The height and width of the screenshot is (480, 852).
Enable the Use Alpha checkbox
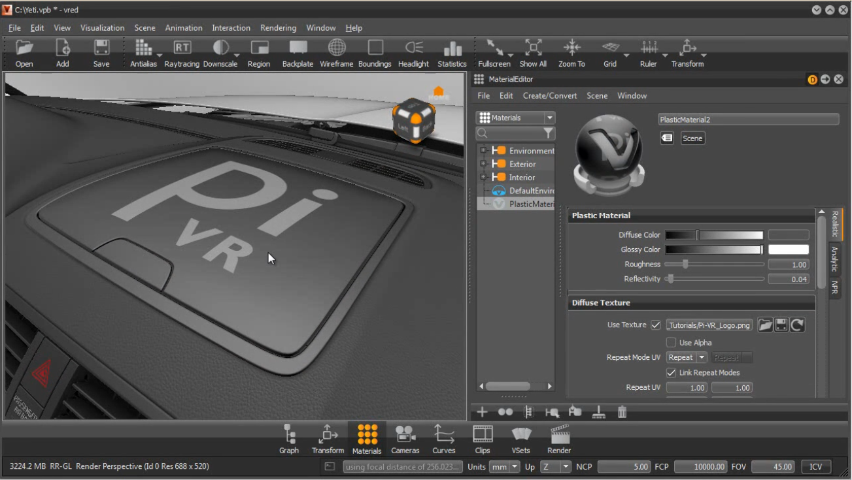[x=671, y=342]
